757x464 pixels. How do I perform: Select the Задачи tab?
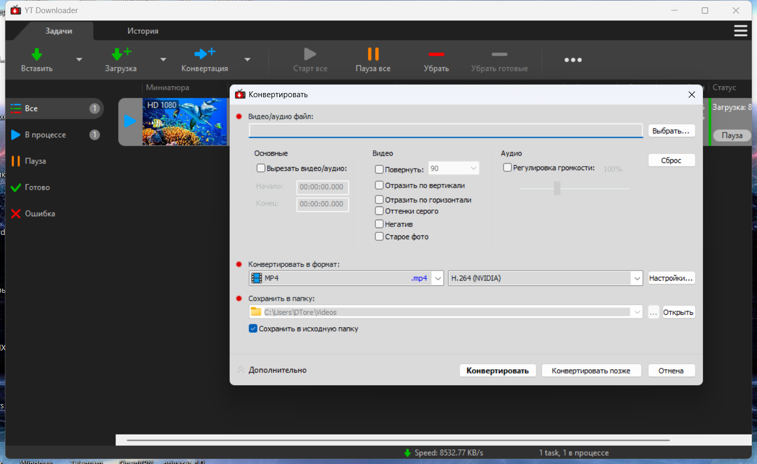pos(59,31)
